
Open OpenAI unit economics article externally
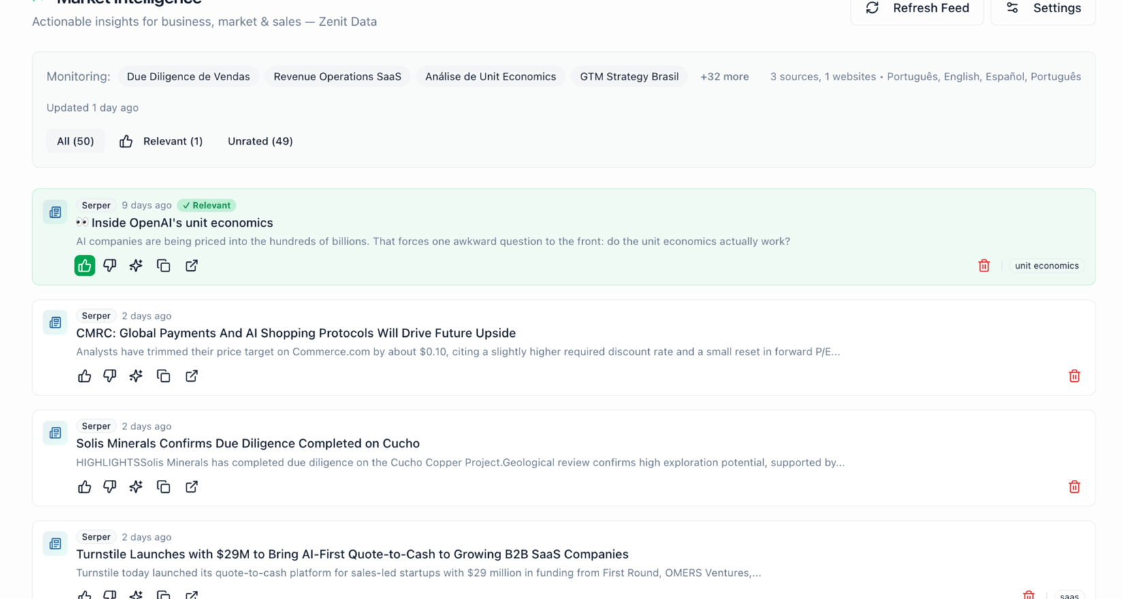(191, 265)
